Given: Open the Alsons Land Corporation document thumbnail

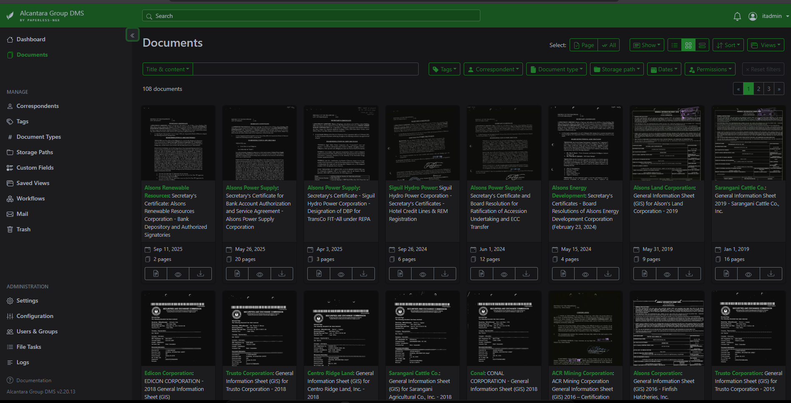Looking at the screenshot, I should [667, 143].
